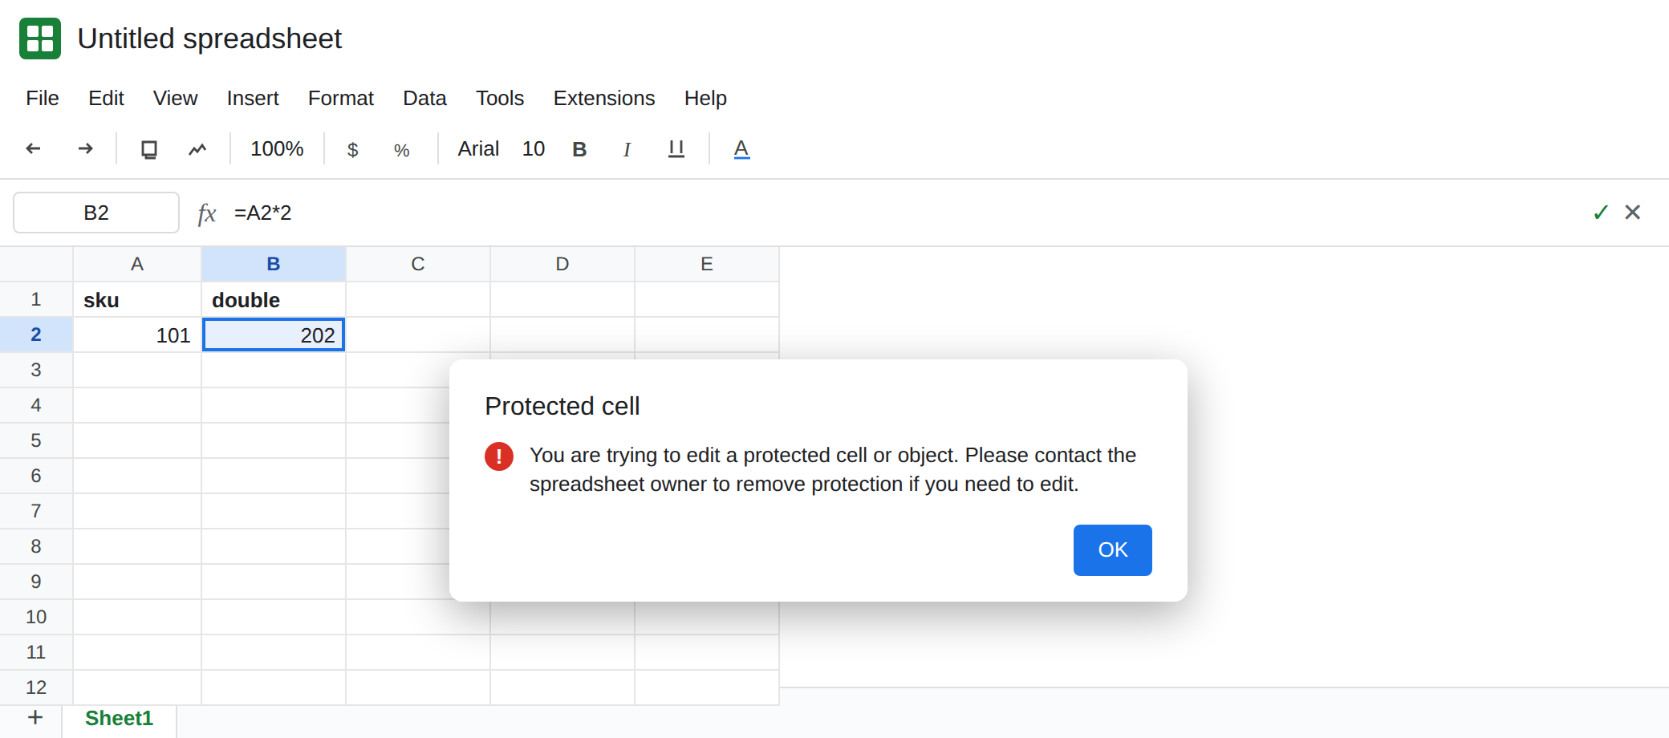
Task: Toggle italic formatting
Action: click(x=627, y=149)
